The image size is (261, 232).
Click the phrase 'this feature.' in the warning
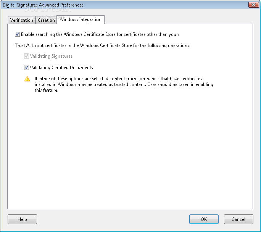point(47,90)
